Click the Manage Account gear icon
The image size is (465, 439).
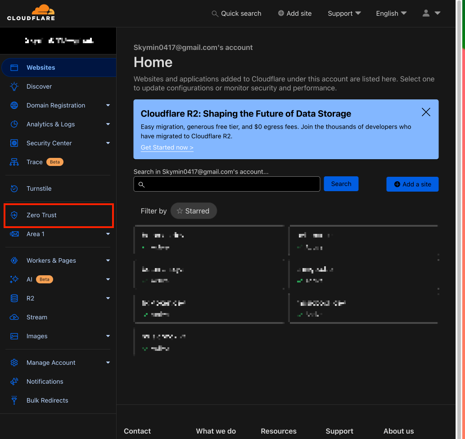click(14, 363)
